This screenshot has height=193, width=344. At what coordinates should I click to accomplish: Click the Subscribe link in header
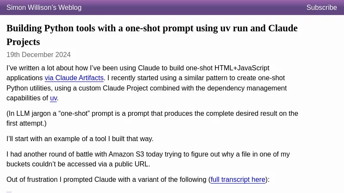pyautogui.click(x=321, y=8)
